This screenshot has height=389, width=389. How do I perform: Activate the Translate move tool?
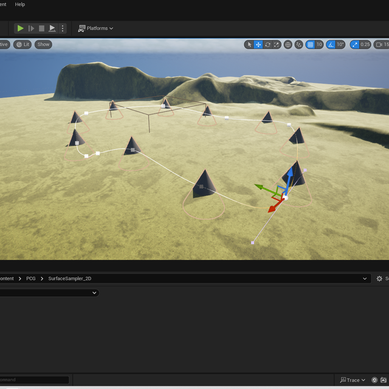258,44
